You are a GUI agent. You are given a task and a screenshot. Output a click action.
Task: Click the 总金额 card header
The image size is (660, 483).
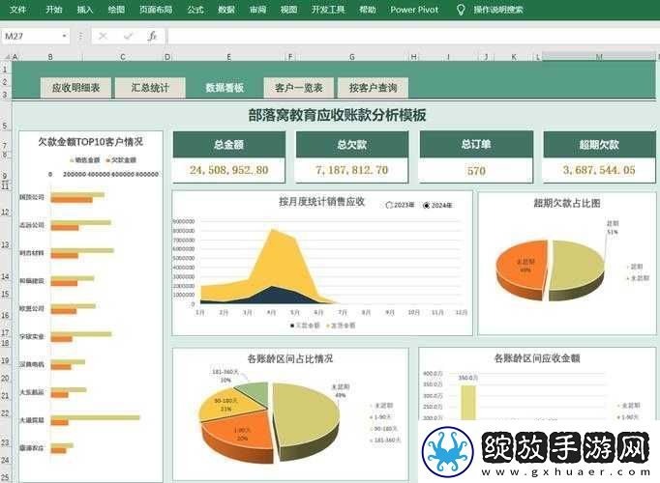click(x=229, y=145)
